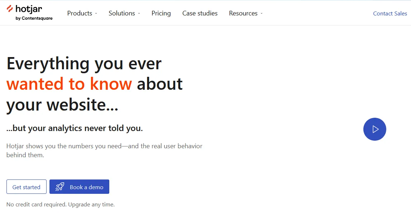Open the Solutions menu
Viewport: 411px width, 215px height.
point(122,13)
